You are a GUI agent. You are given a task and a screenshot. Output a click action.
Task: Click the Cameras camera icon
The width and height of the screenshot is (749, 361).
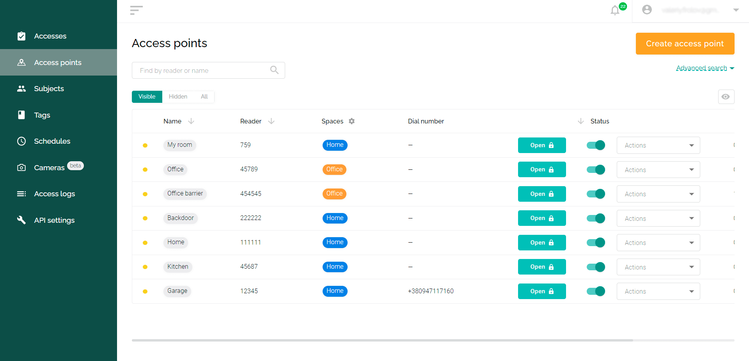pyautogui.click(x=21, y=167)
